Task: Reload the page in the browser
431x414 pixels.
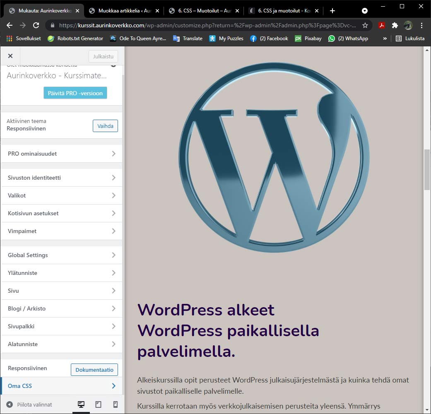Action: click(x=36, y=25)
